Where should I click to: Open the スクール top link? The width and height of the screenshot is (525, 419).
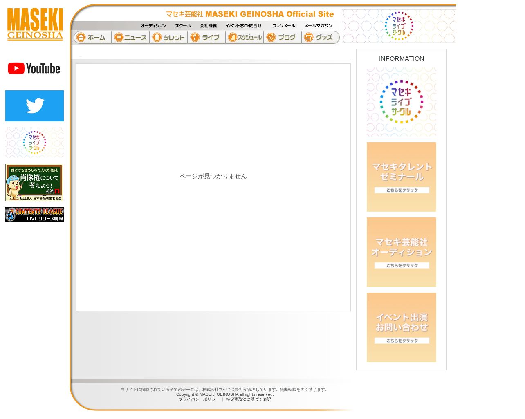click(x=183, y=26)
